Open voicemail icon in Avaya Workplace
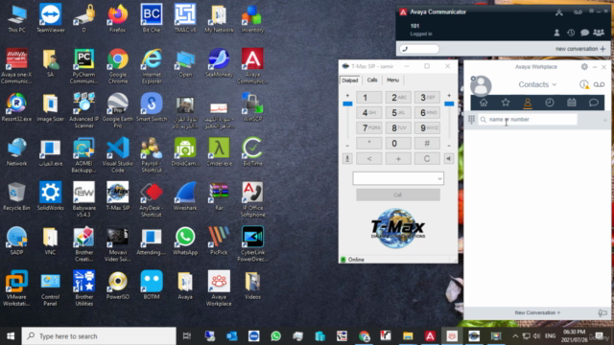The image size is (614, 345). click(x=599, y=84)
